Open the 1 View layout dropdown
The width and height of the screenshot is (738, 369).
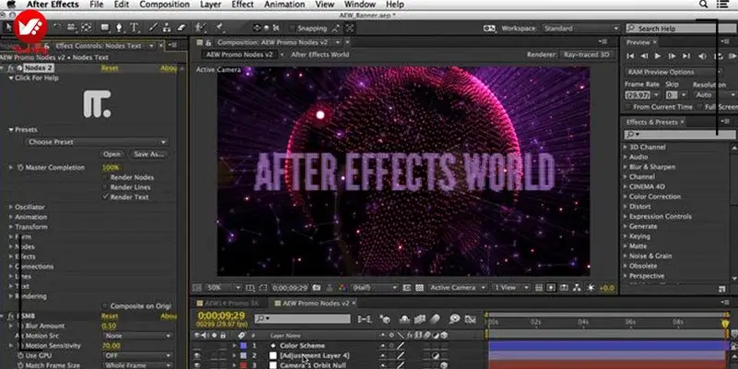click(x=511, y=288)
